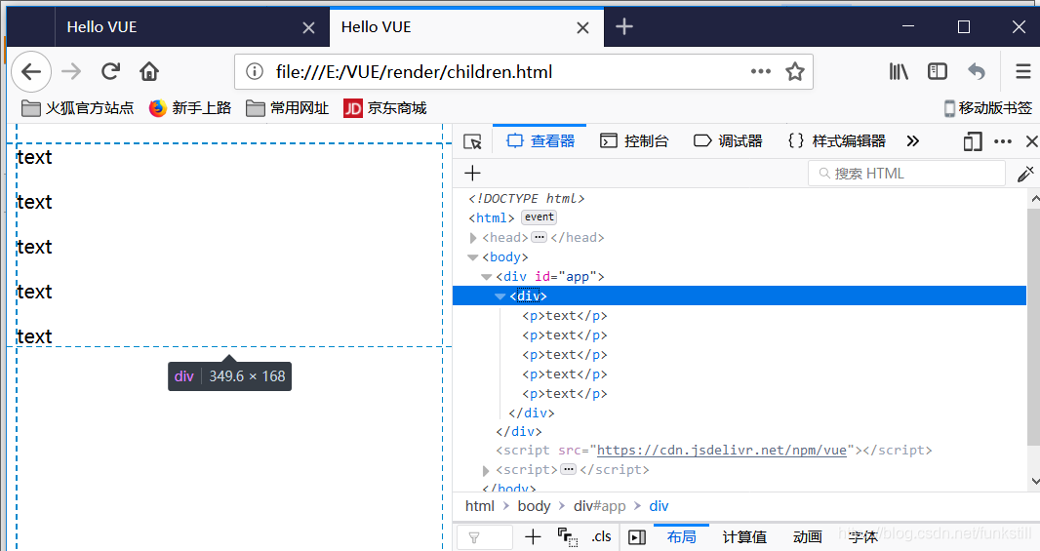
Task: Switch to the 查看器 inspector tab
Action: click(540, 141)
